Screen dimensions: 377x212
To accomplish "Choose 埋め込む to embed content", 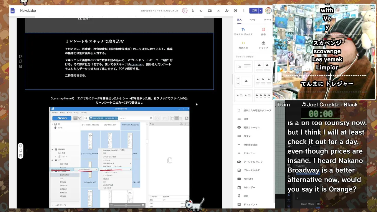I will click(x=243, y=45).
